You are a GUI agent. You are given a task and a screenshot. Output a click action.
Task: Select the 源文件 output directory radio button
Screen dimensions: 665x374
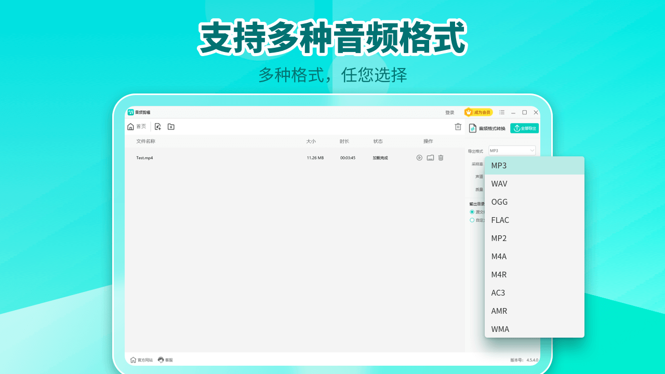[x=472, y=212]
